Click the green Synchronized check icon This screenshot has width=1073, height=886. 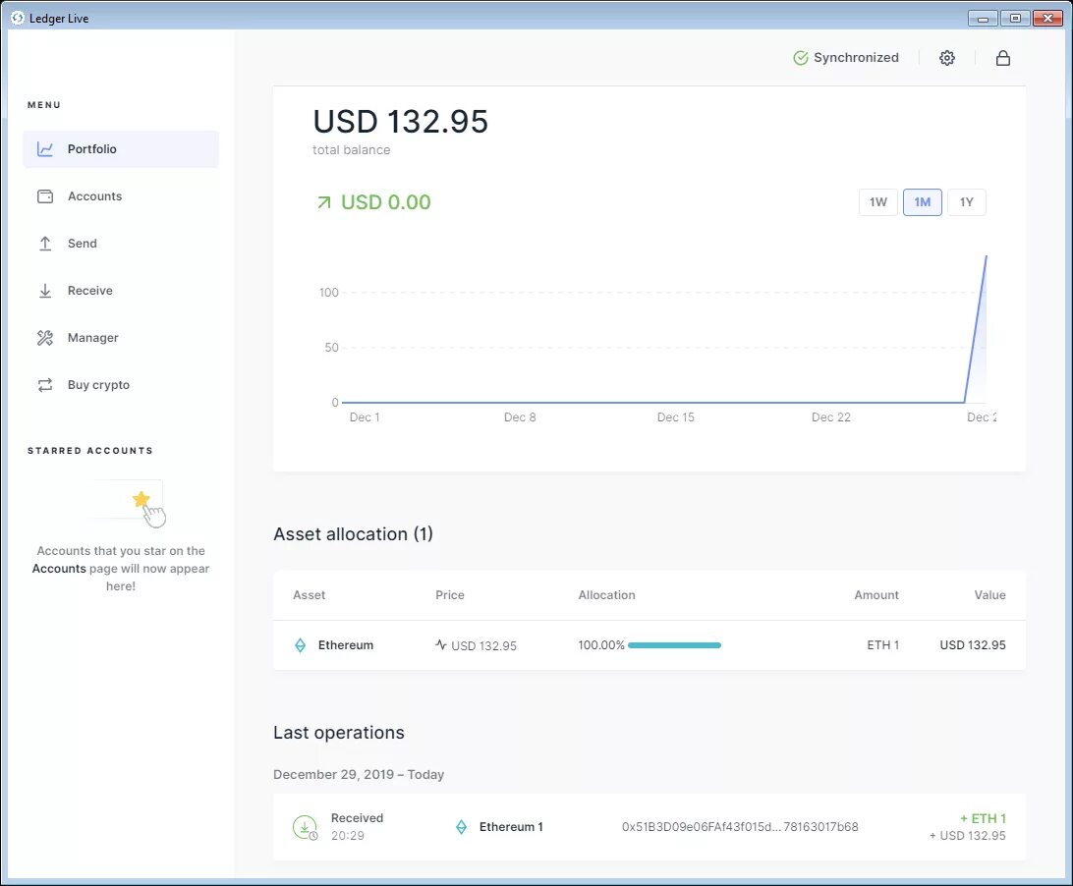801,58
